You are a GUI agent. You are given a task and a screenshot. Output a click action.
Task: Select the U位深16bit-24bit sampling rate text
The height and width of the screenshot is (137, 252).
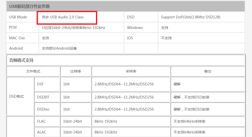73,28
